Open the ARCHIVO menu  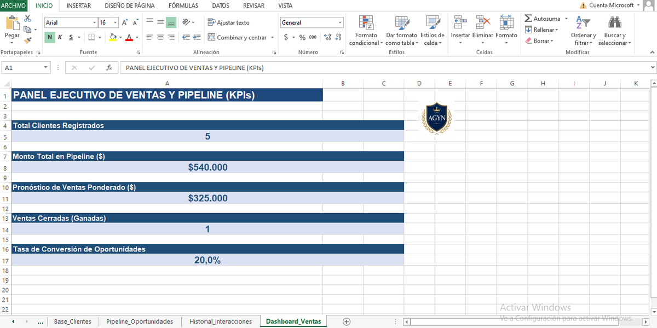14,5
